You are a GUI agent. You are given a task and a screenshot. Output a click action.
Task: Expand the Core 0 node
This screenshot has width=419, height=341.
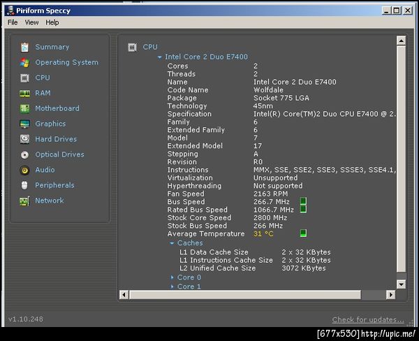tap(172, 277)
